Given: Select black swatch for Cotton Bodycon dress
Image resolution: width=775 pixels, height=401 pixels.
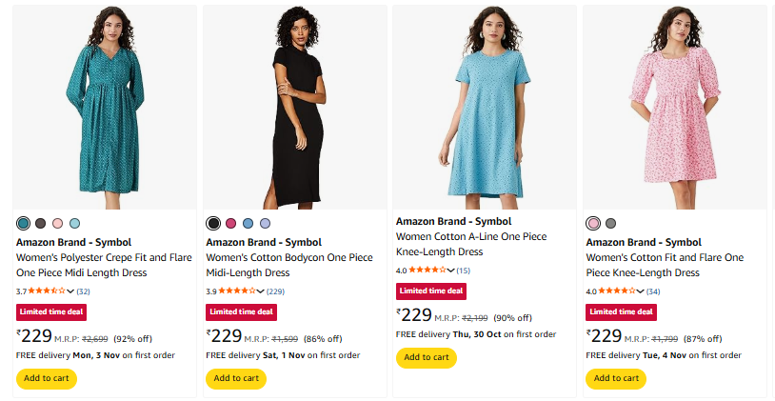Looking at the screenshot, I should tap(214, 223).
